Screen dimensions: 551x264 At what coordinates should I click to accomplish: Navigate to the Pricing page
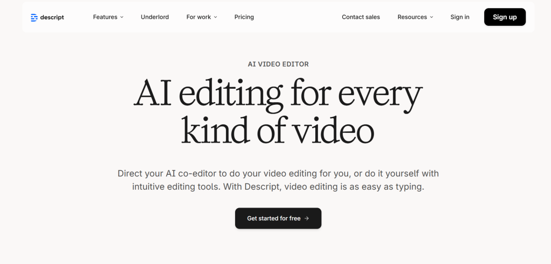[244, 17]
